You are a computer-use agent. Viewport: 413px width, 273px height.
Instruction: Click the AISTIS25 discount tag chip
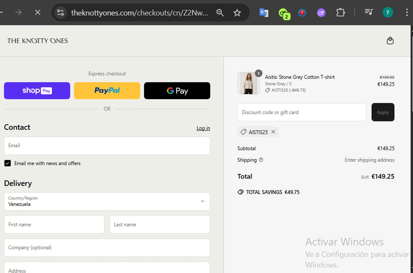(258, 132)
